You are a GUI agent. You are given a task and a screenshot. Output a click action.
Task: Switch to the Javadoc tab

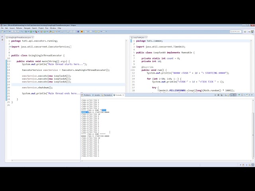tap(96, 95)
